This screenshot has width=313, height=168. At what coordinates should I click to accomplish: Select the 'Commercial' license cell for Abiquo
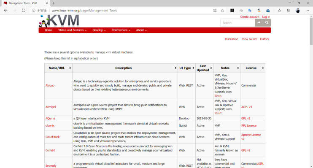(253, 86)
